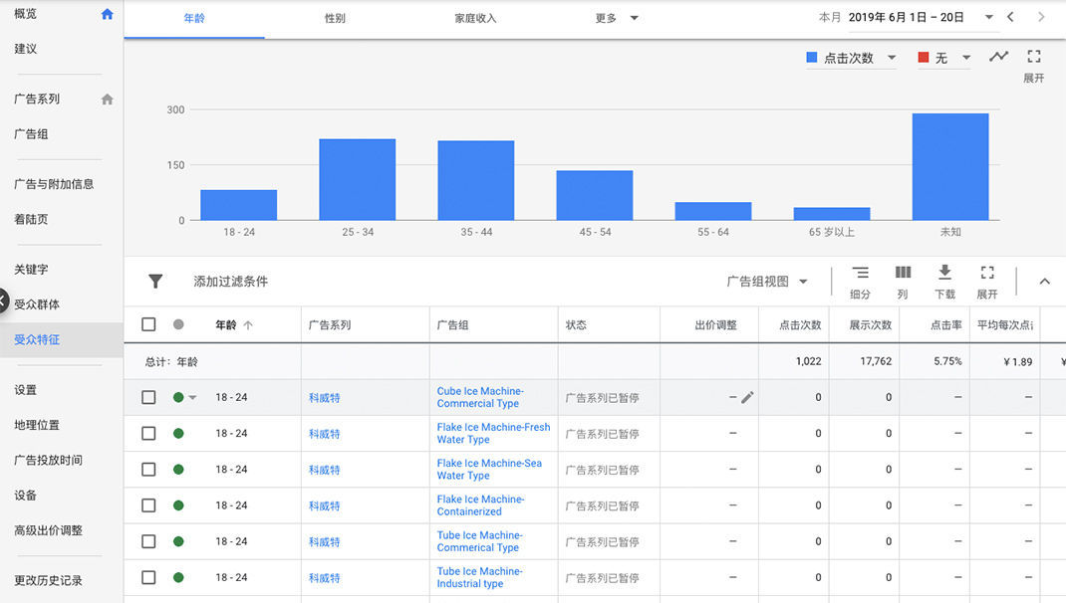Open the 点击次数 metric dropdown
The height and width of the screenshot is (603, 1066).
[852, 58]
